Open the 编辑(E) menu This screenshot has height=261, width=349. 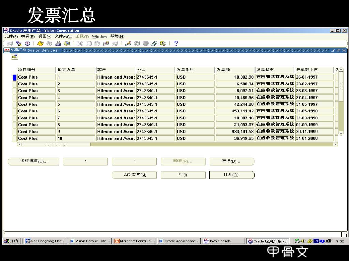click(x=28, y=36)
